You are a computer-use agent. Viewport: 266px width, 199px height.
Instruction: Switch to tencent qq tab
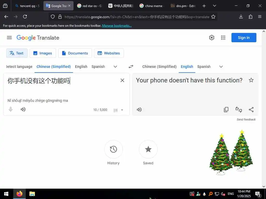27,6
